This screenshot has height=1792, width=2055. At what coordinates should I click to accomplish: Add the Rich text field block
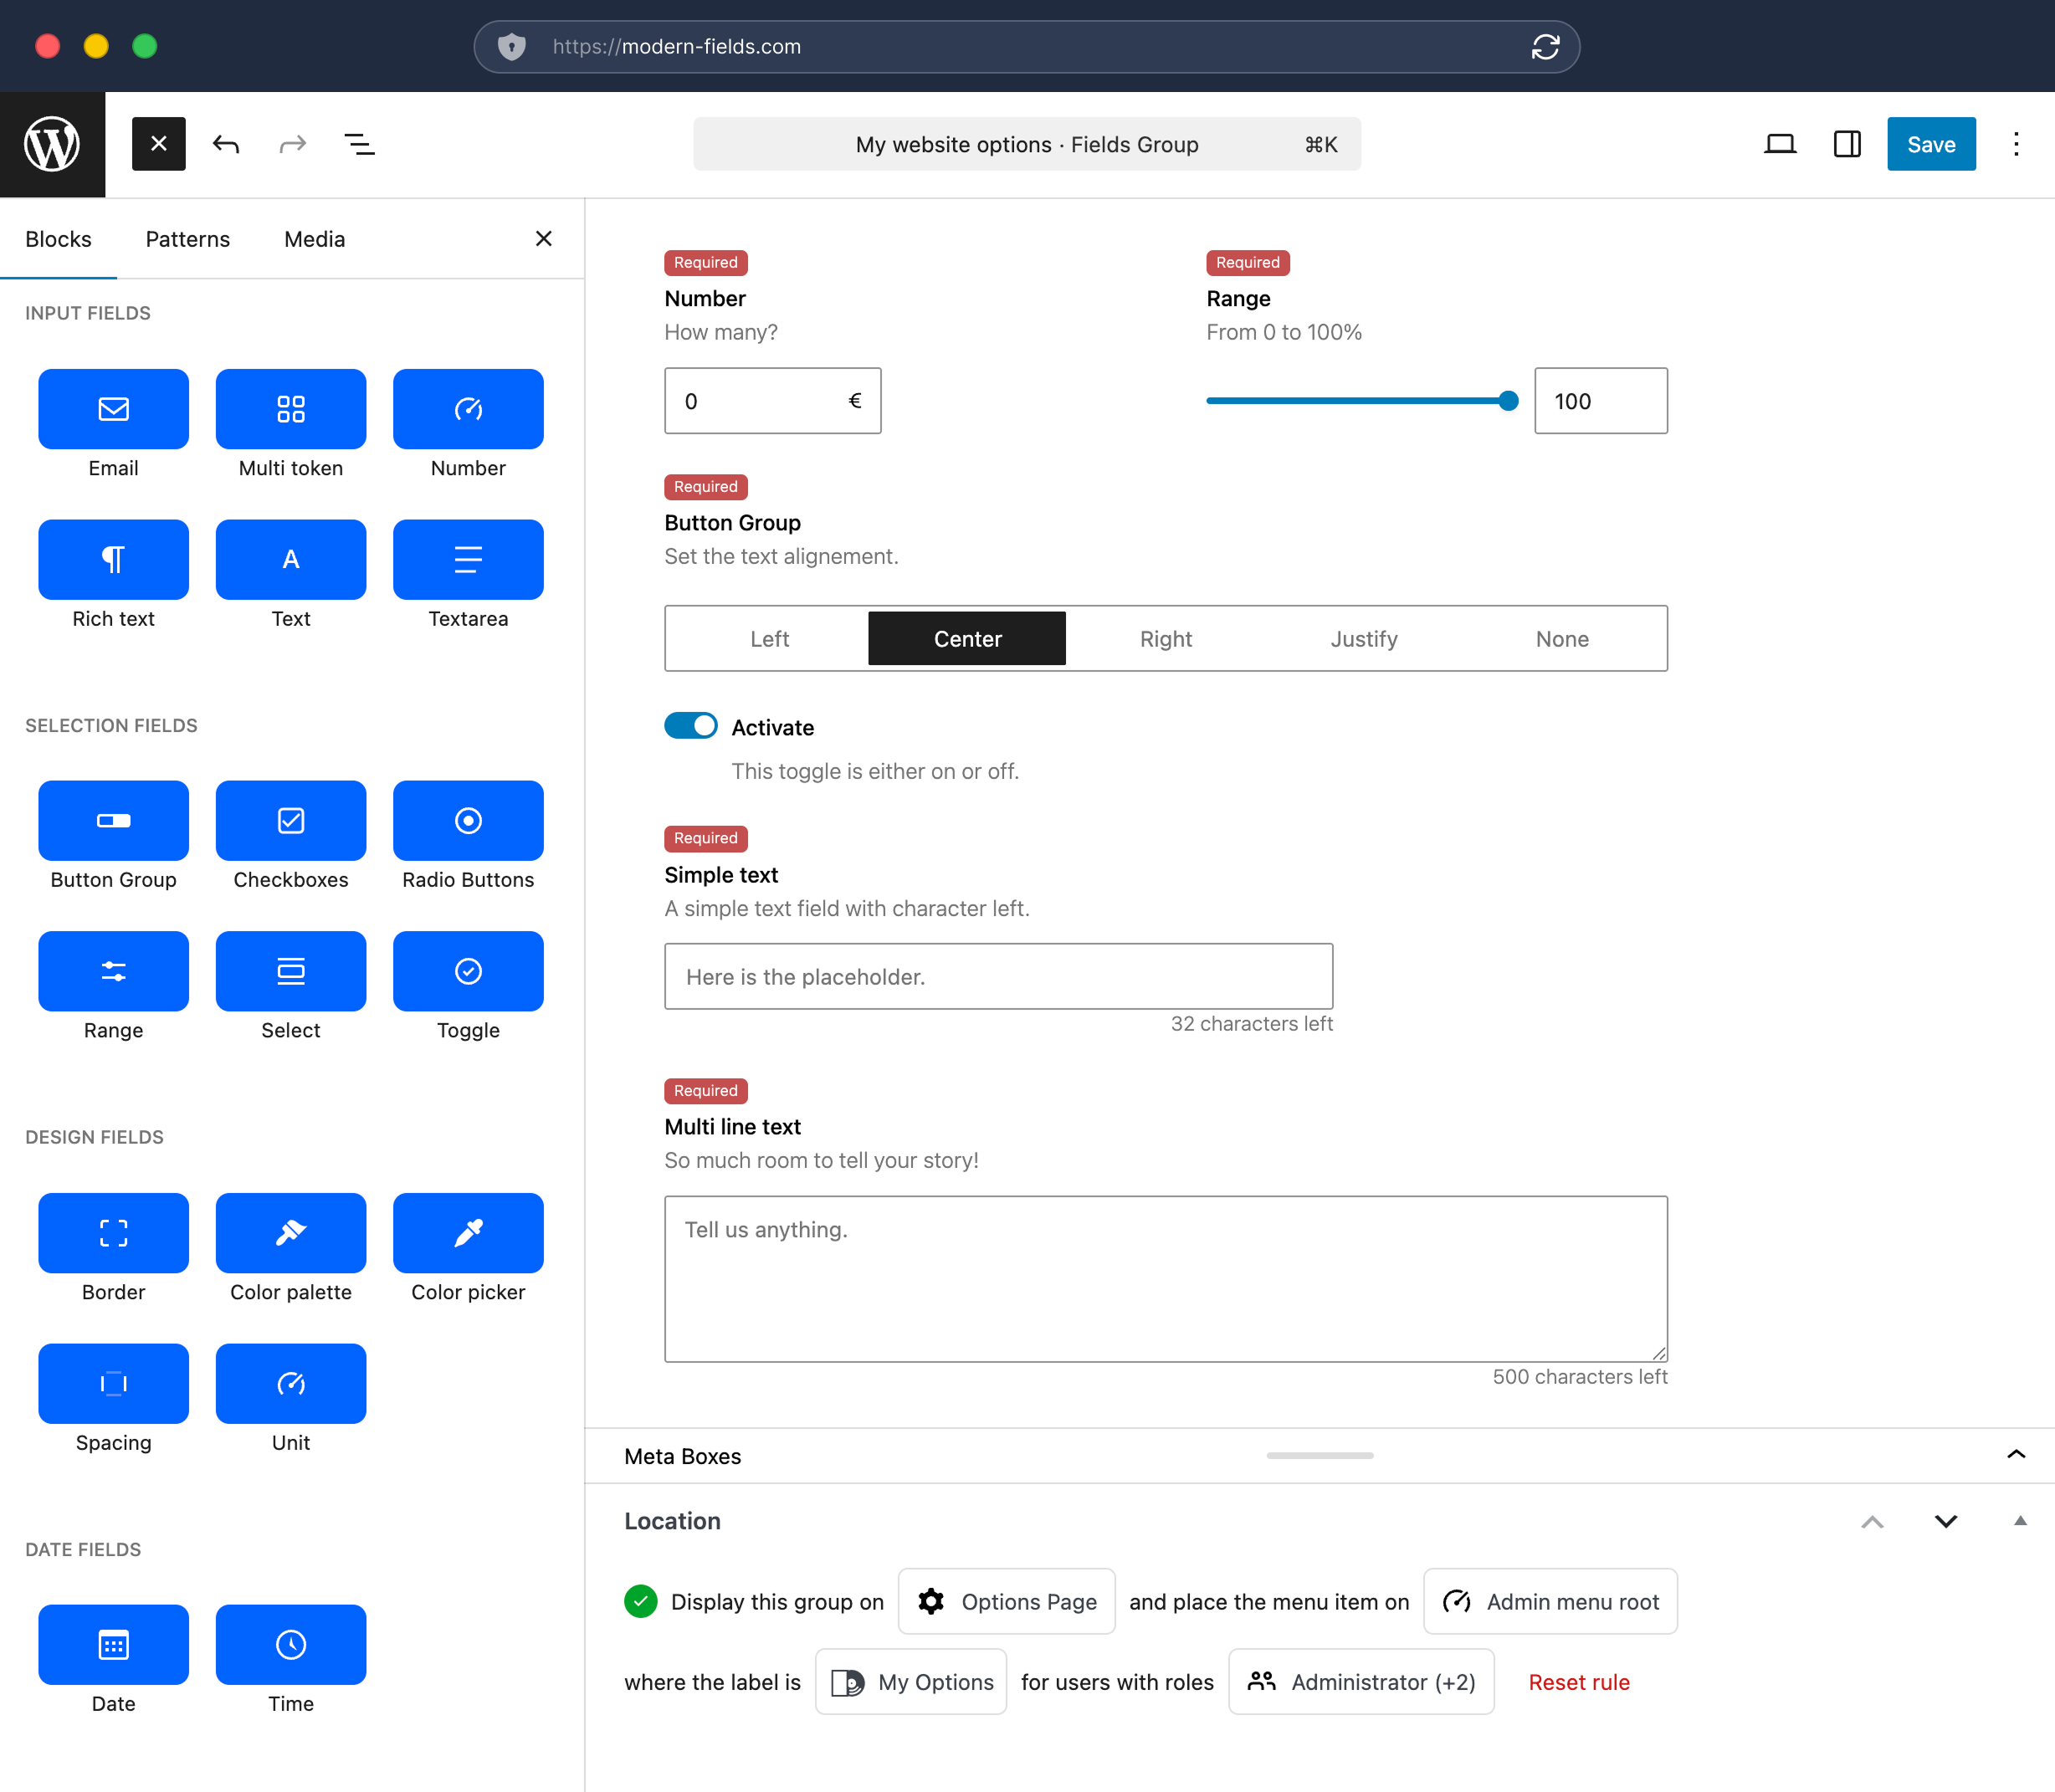(x=113, y=559)
